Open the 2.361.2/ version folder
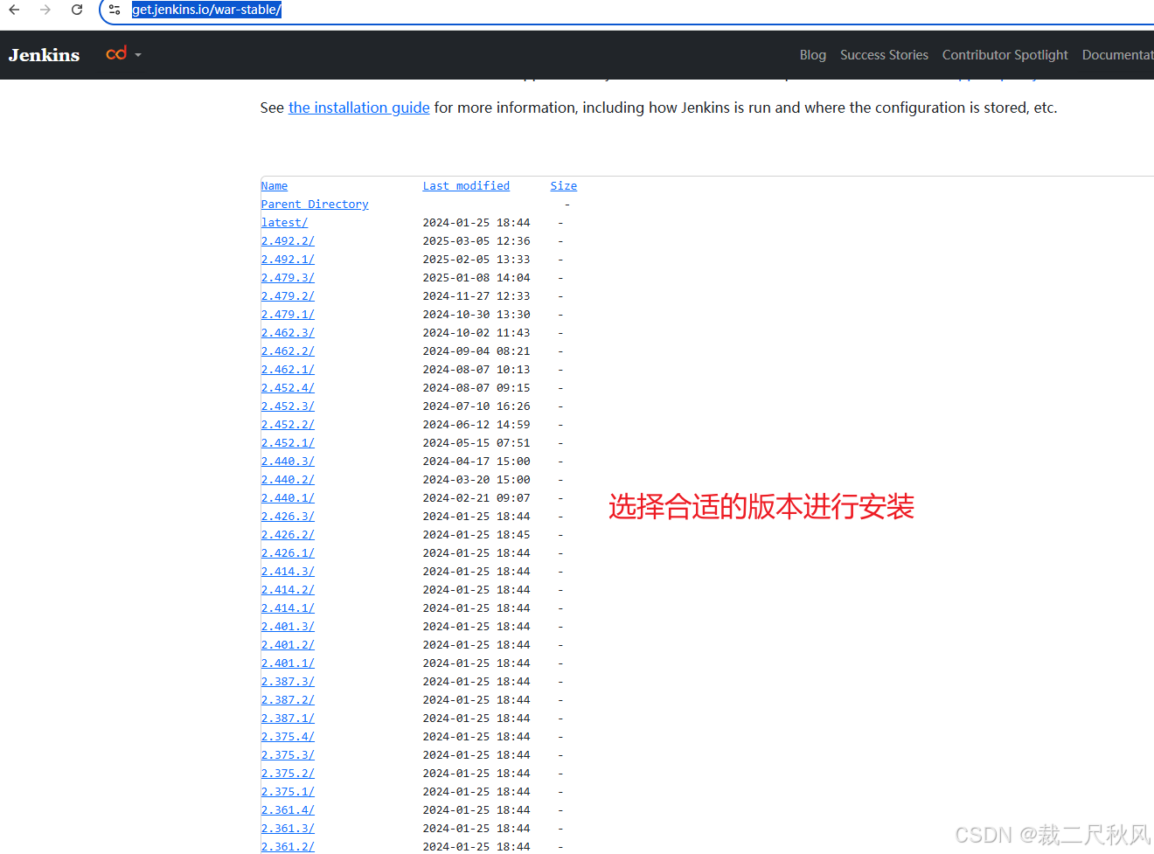Screen dimensions: 1154x854 coord(288,847)
